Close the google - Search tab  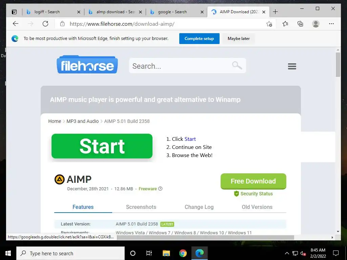pyautogui.click(x=202, y=12)
